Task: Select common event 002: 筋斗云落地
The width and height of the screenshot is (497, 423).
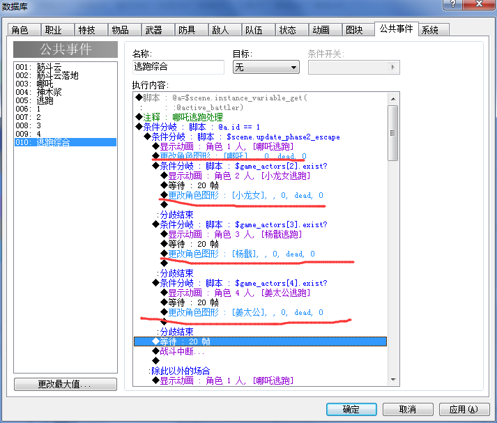Action: pos(66,75)
